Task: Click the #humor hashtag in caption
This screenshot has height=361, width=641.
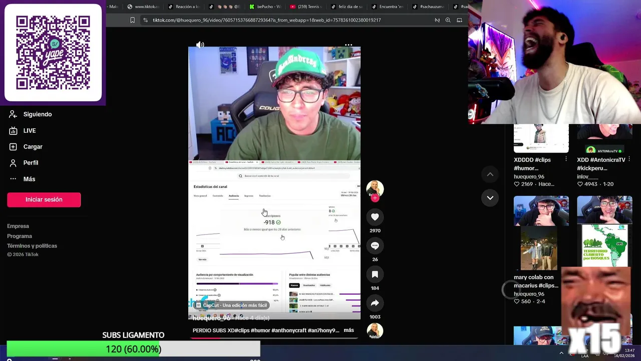Action: tap(260, 330)
